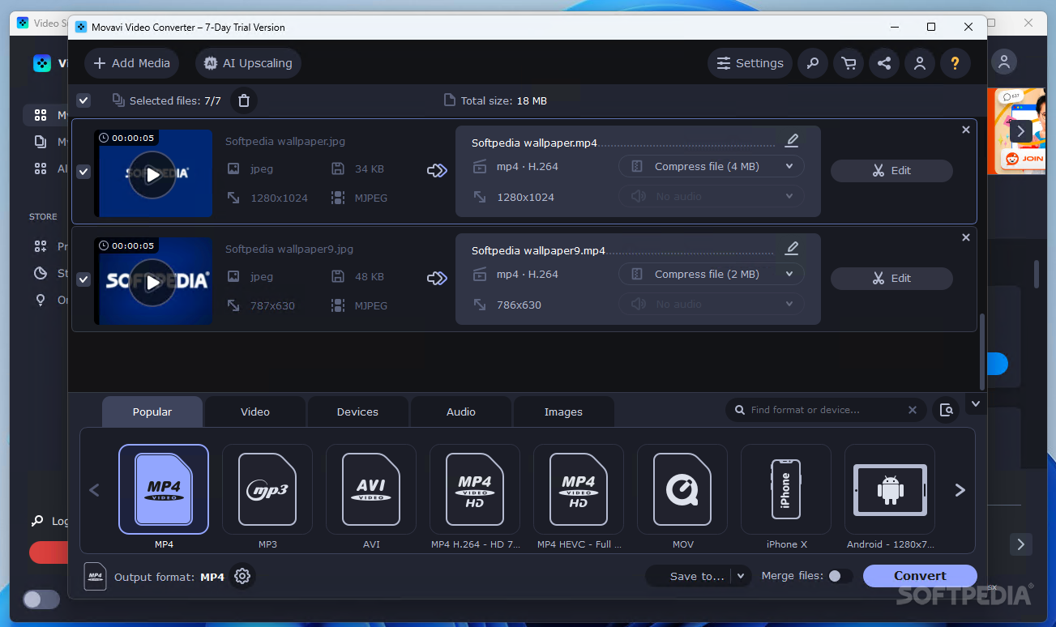Select the Android 1280x7... device preset
Image resolution: width=1056 pixels, height=627 pixels.
[890, 489]
